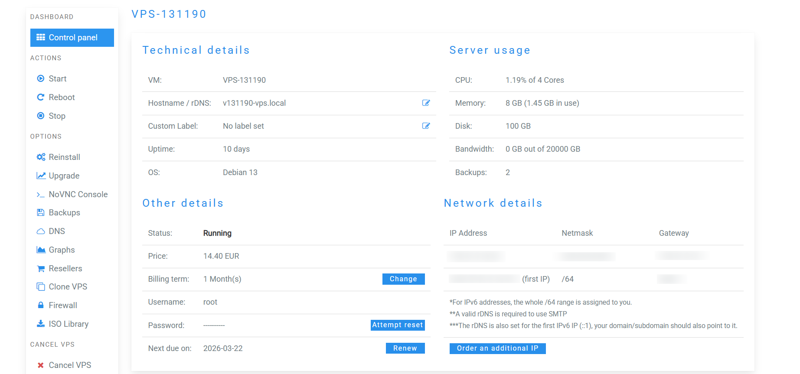This screenshot has width=800, height=374.
Task: Order an additional IP
Action: [x=497, y=348]
